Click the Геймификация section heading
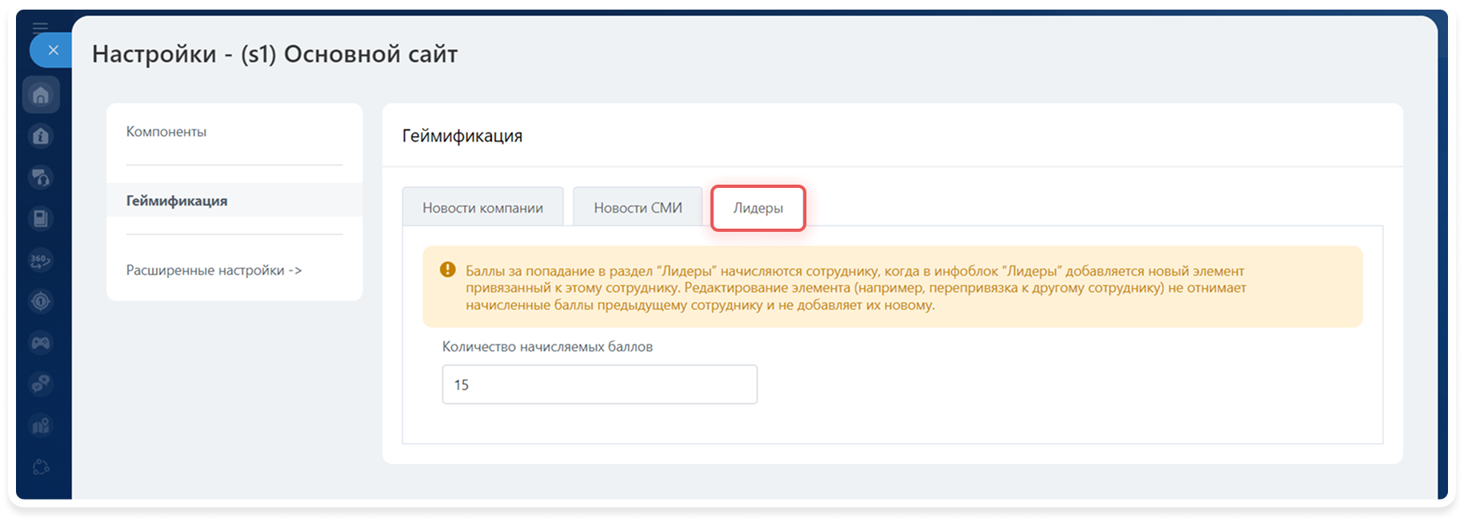This screenshot has width=1464, height=522. (x=462, y=136)
